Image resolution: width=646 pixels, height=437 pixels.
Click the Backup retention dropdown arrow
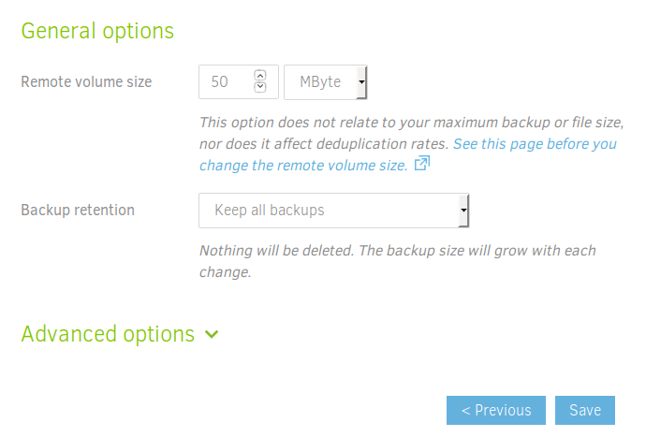point(462,211)
